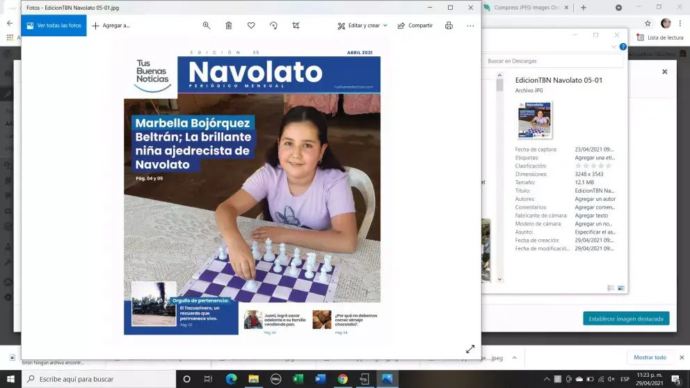This screenshot has height=388, width=690.
Task: Print the photo using printer icon
Action: tap(449, 26)
